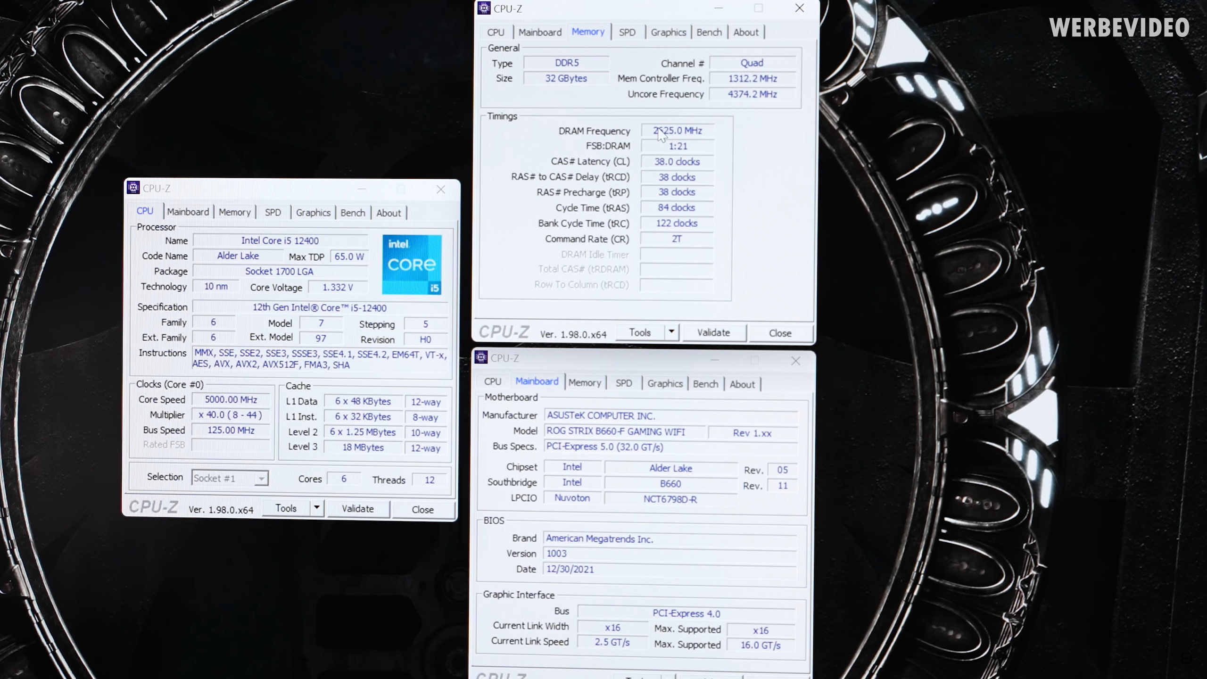Image resolution: width=1207 pixels, height=679 pixels.
Task: Open About tab in the Mainboard window
Action: 742,384
